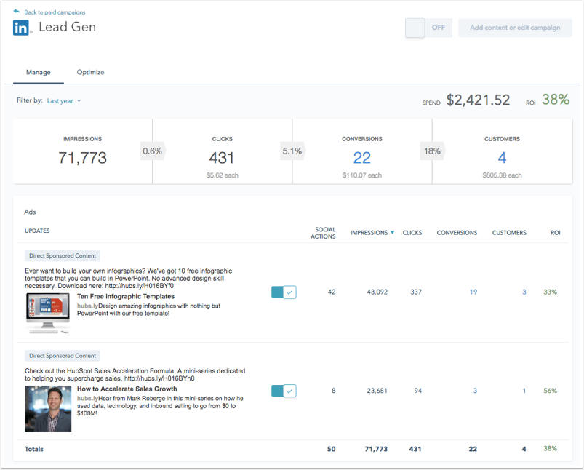Open How to Accelerate Sales Growth title

[125, 389]
